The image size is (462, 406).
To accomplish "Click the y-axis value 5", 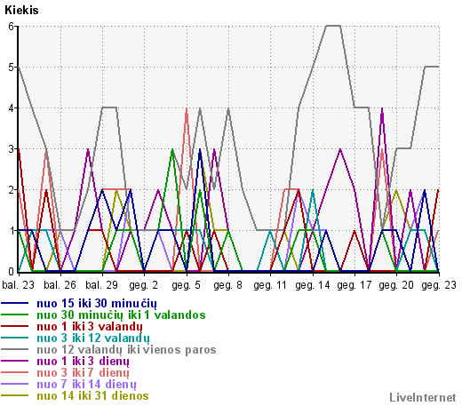I will [x=11, y=68].
